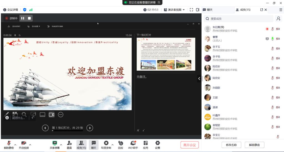Open the 邀请 invite icon

[x=69, y=143]
